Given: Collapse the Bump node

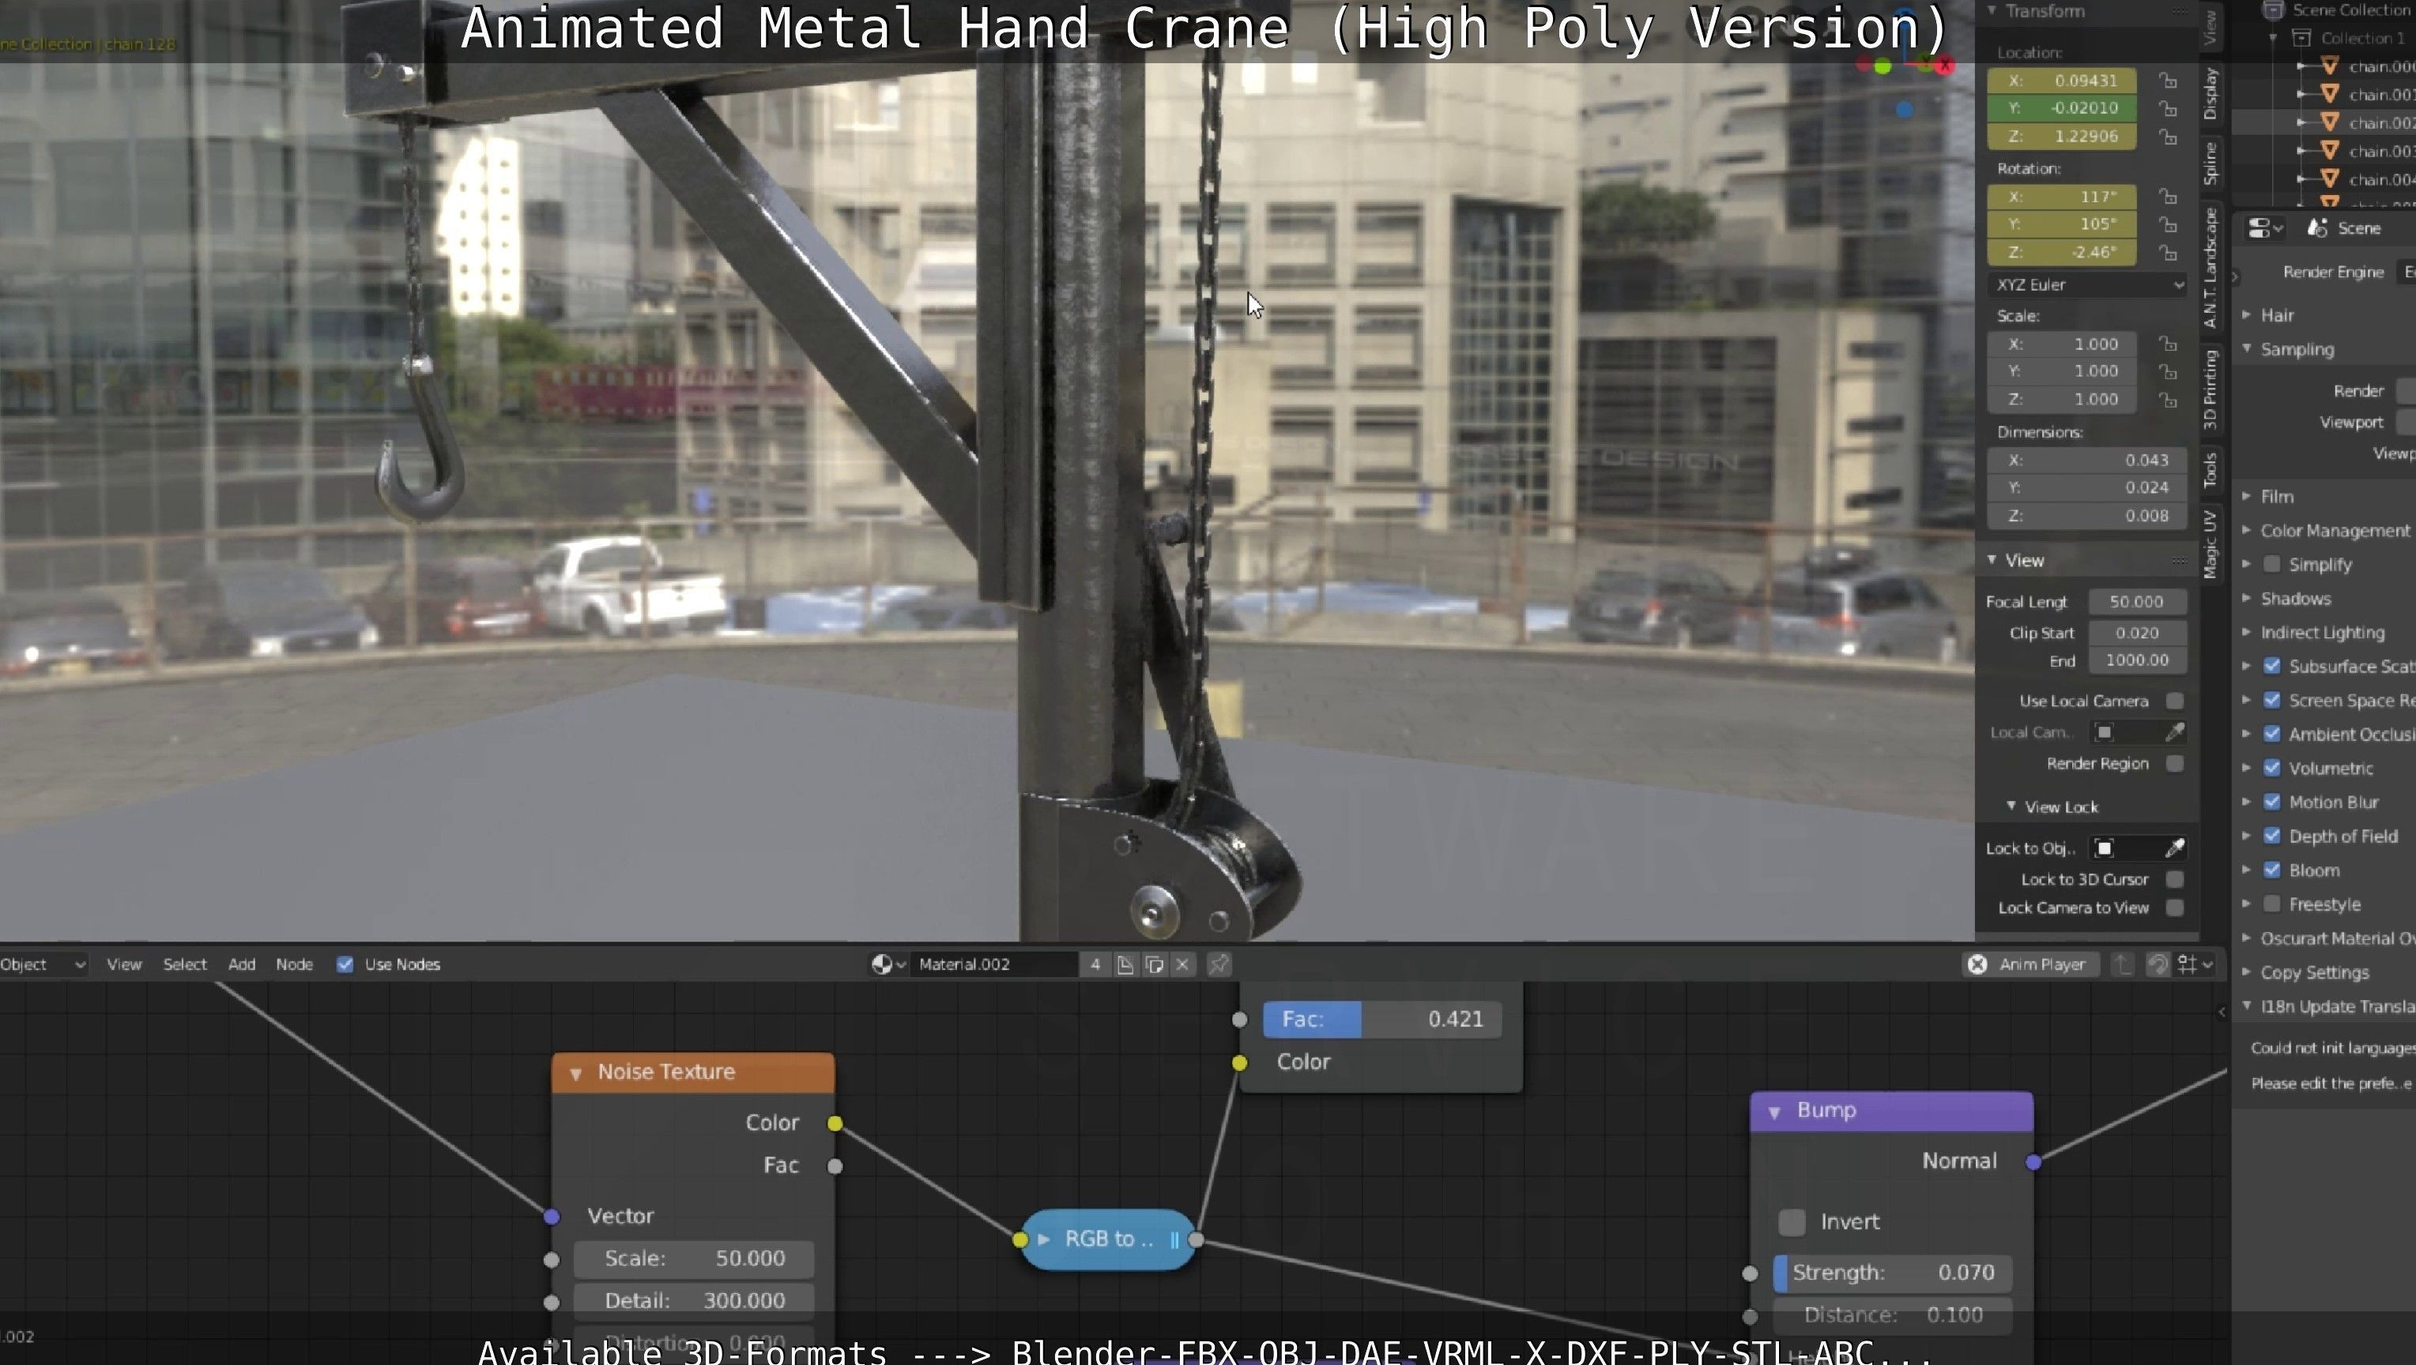Looking at the screenshot, I should (1774, 1112).
